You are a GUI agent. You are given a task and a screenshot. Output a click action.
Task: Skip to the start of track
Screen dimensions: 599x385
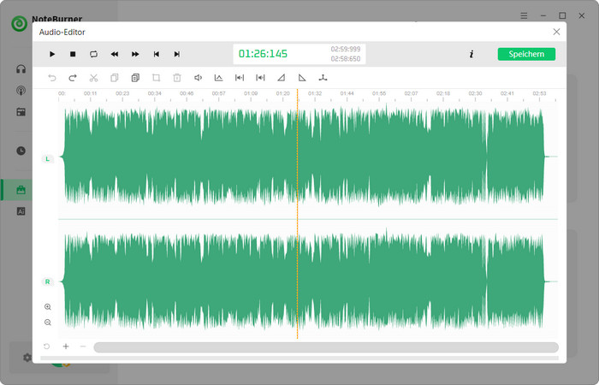pyautogui.click(x=156, y=54)
